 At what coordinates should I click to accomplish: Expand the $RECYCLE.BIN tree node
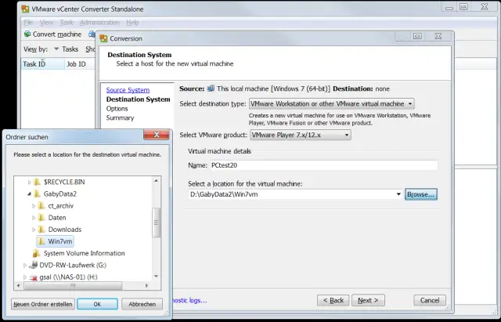point(29,183)
